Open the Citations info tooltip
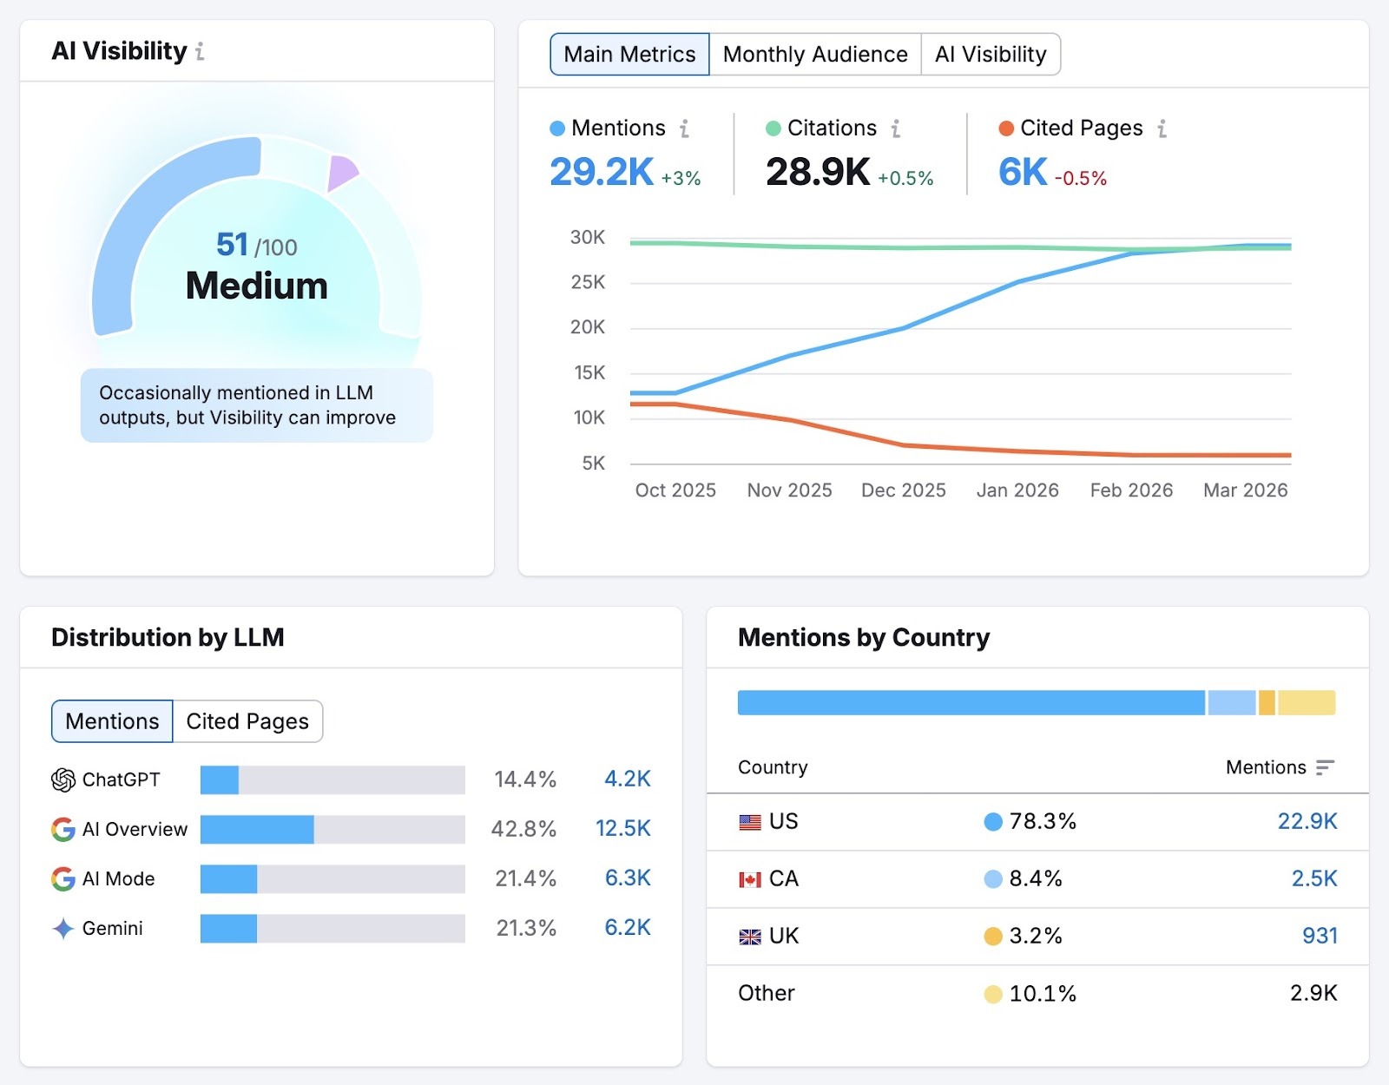 pos(895,128)
